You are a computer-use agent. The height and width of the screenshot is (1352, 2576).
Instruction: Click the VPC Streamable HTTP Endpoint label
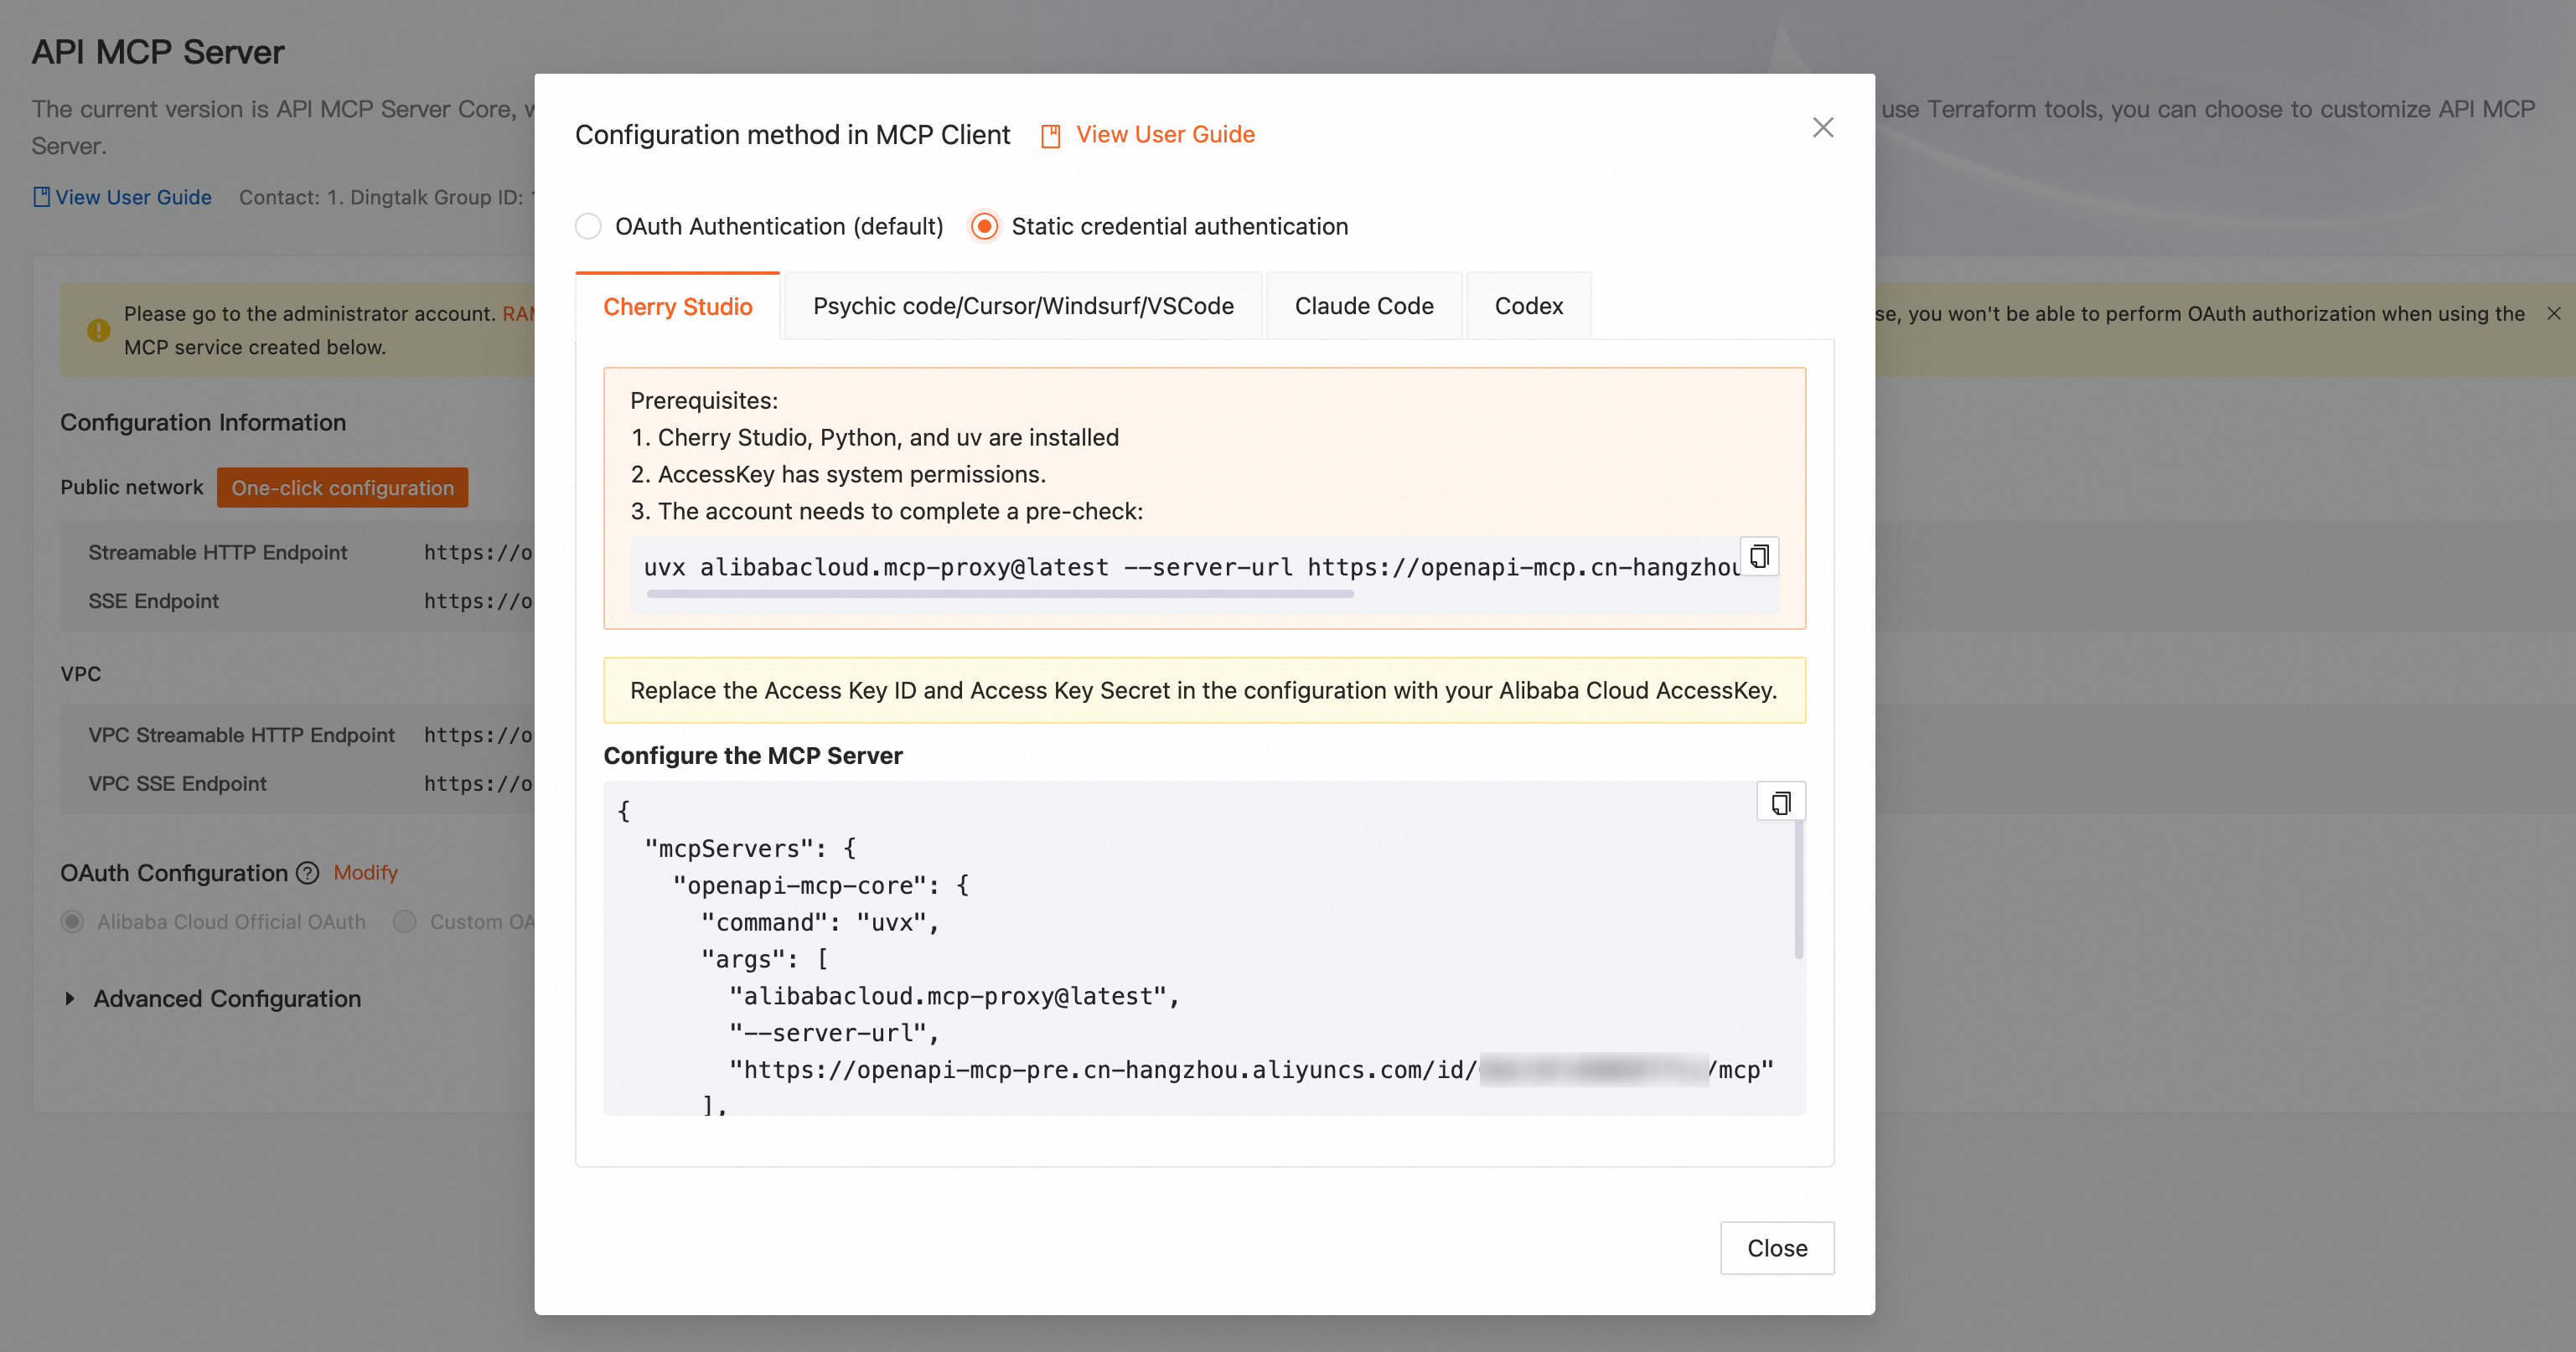click(x=242, y=735)
